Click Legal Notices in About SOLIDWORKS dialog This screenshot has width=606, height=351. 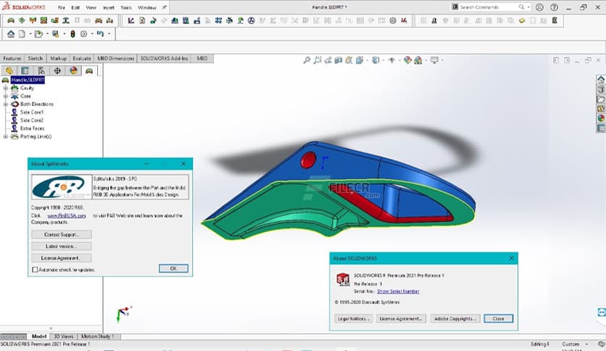pyautogui.click(x=353, y=318)
